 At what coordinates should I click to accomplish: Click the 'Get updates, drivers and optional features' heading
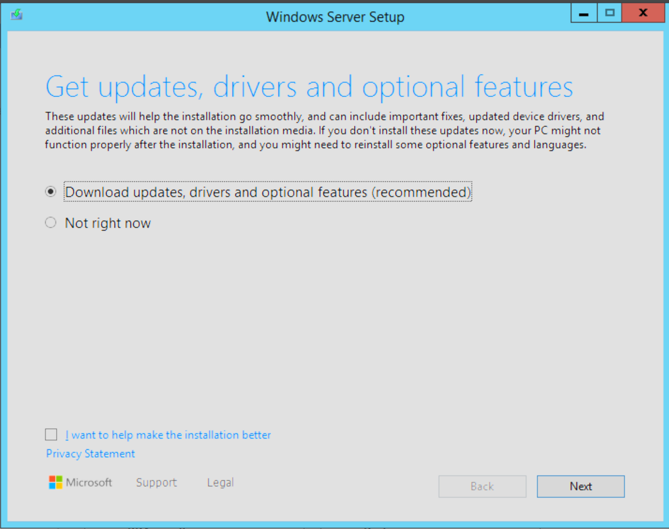(x=309, y=87)
